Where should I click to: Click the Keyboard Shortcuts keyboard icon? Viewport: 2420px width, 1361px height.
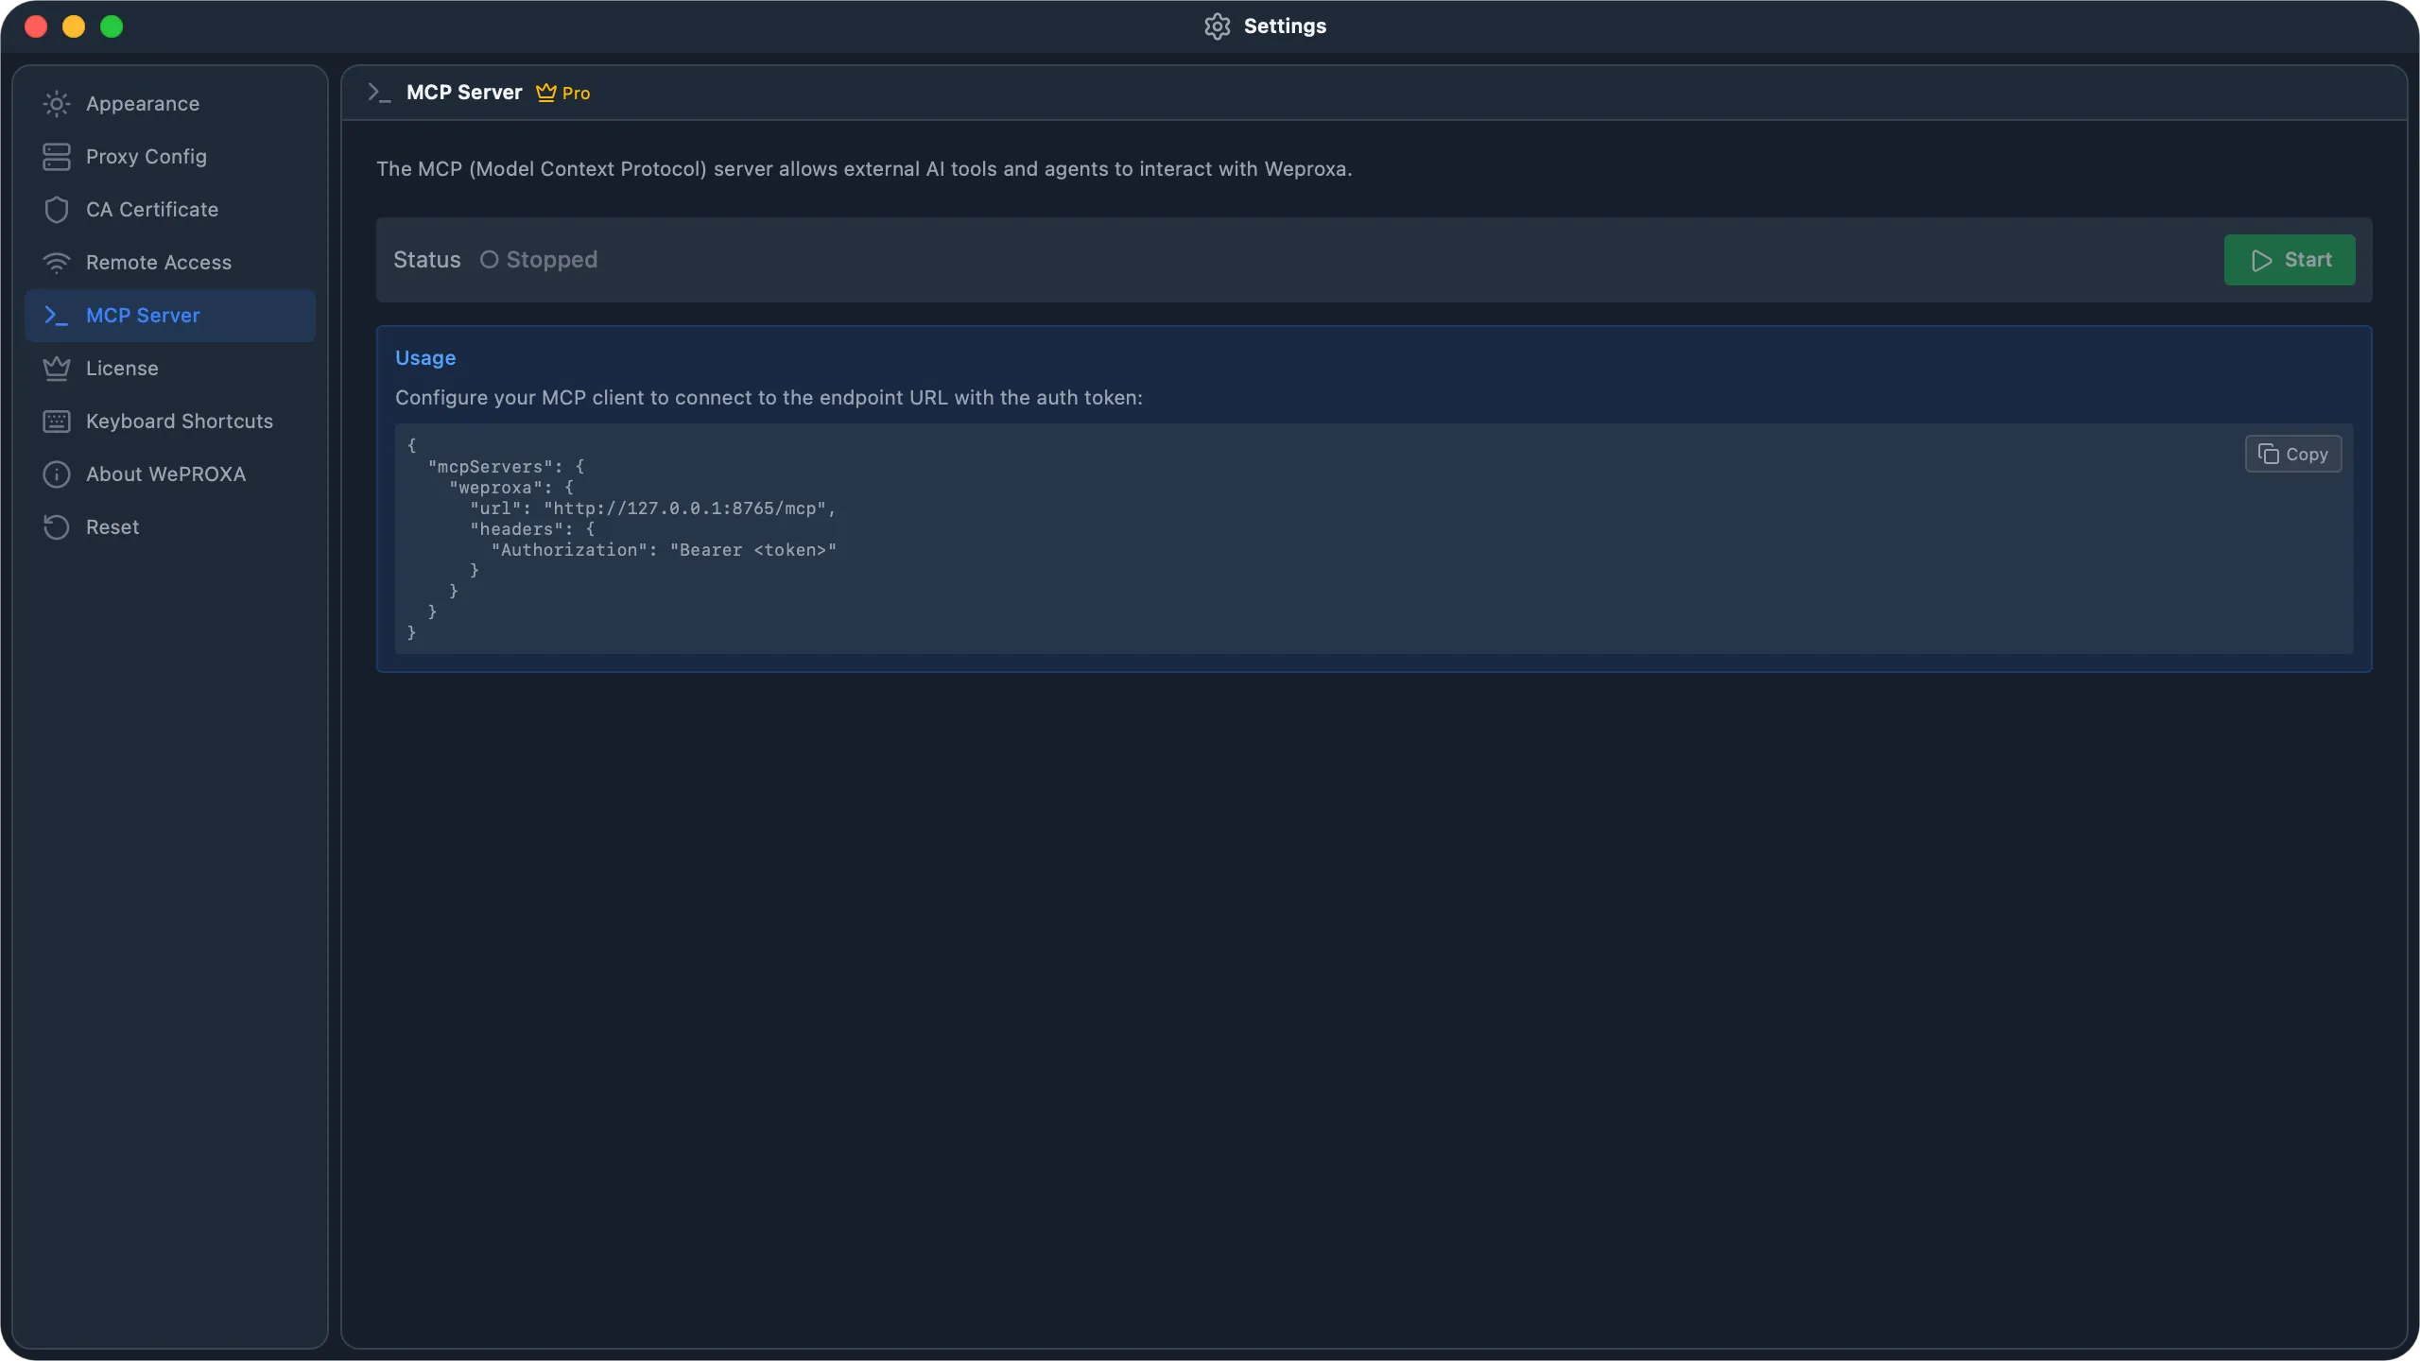[57, 422]
